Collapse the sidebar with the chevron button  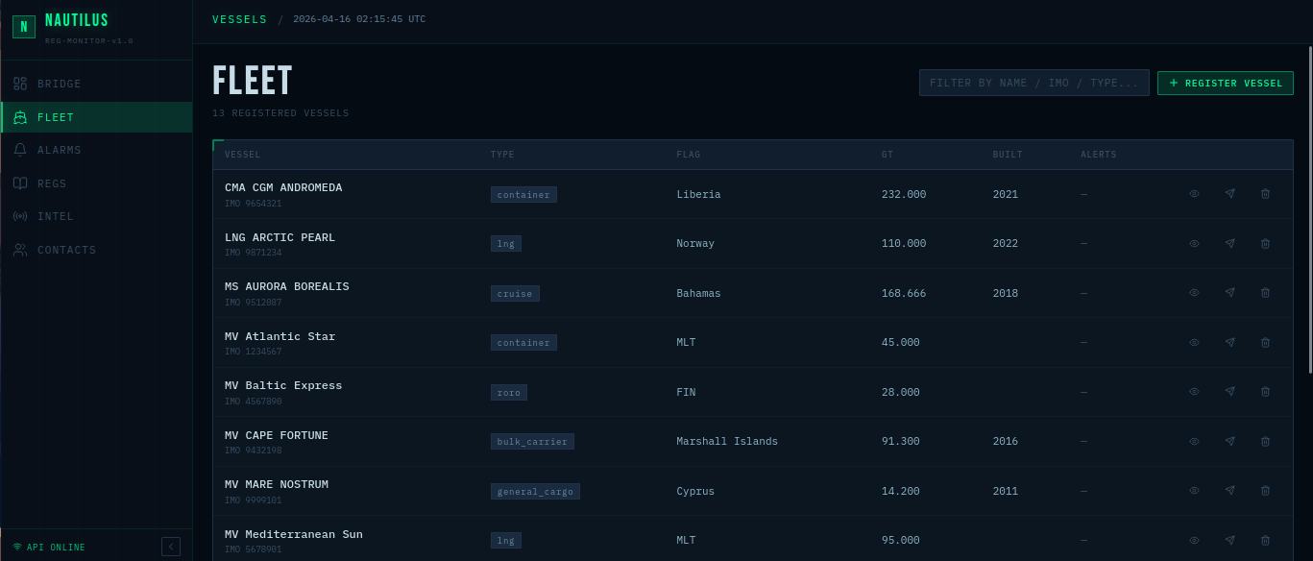tap(171, 547)
